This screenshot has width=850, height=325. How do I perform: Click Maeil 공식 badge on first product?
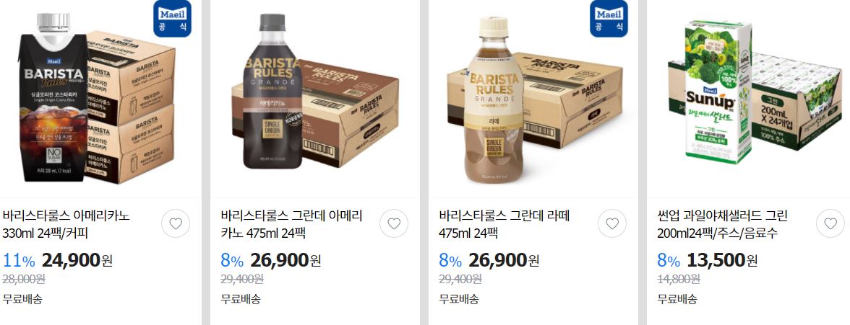point(172,19)
